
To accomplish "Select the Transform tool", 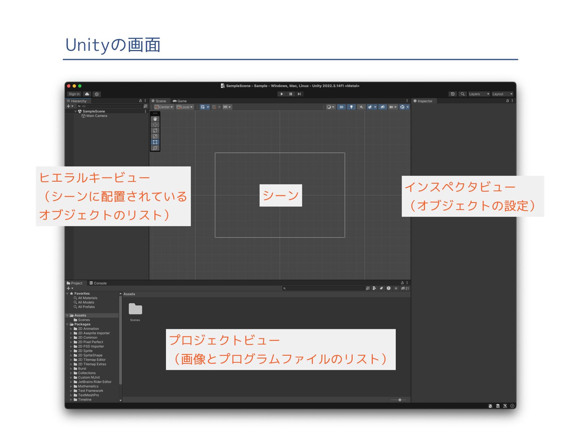I will coord(155,148).
